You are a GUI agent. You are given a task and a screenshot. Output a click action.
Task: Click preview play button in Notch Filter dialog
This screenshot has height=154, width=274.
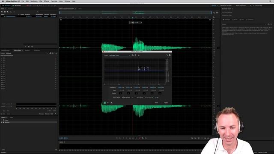click(x=108, y=103)
